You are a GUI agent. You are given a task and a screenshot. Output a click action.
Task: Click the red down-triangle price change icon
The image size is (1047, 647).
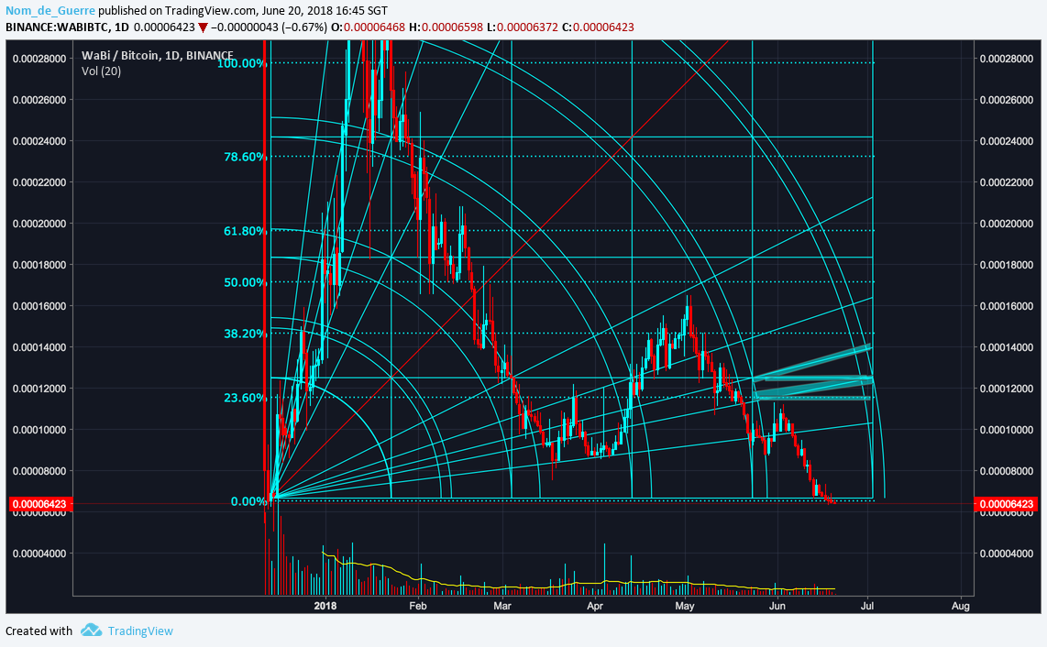tap(203, 28)
